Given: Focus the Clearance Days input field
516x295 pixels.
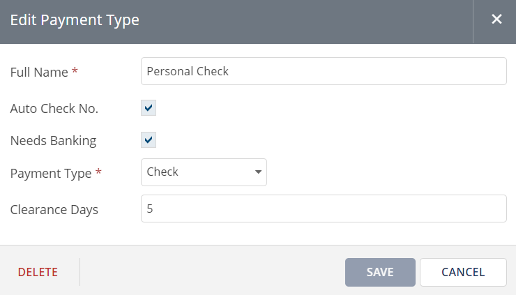Looking at the screenshot, I should coord(324,209).
